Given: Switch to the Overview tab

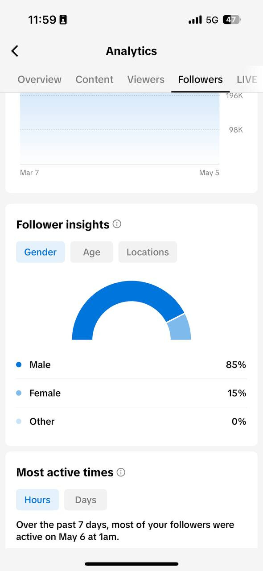Looking at the screenshot, I should [x=39, y=79].
